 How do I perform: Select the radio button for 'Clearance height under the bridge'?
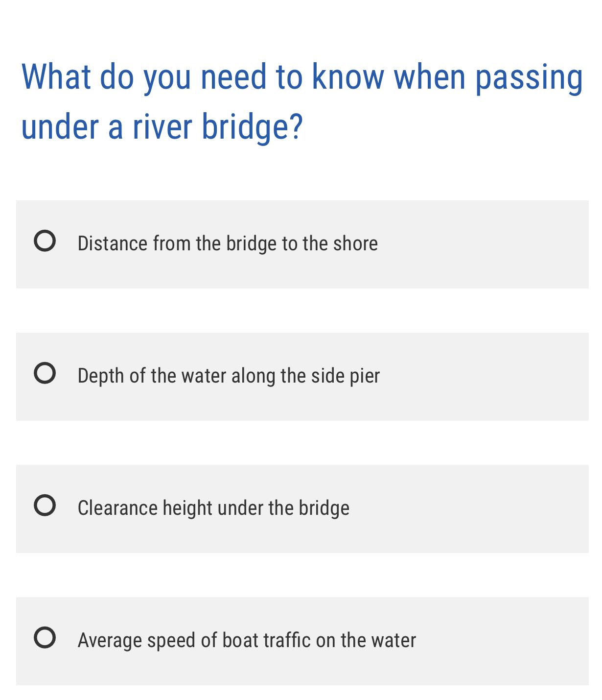pyautogui.click(x=45, y=507)
